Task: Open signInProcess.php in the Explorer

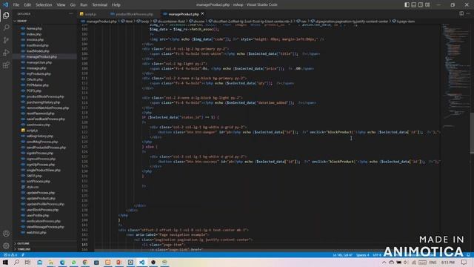Action: [x=39, y=153]
